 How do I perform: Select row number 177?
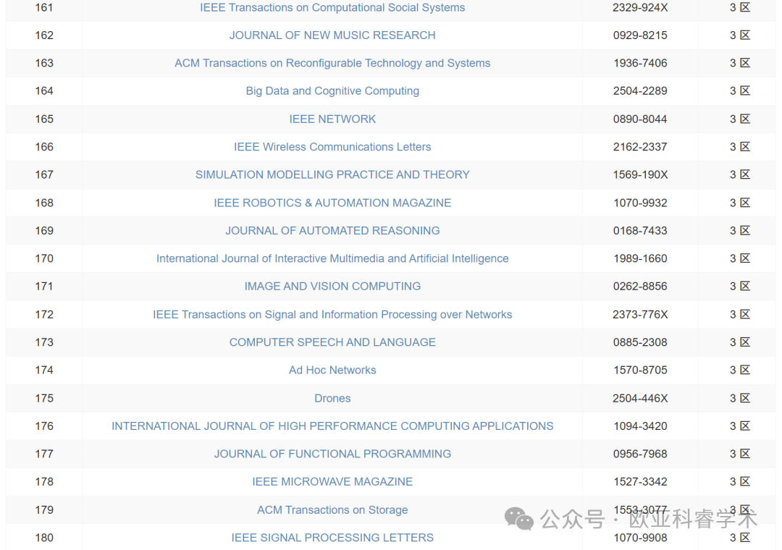(44, 454)
